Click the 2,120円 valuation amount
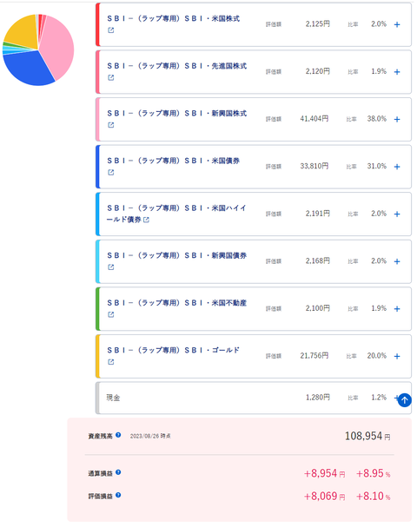 pyautogui.click(x=317, y=71)
